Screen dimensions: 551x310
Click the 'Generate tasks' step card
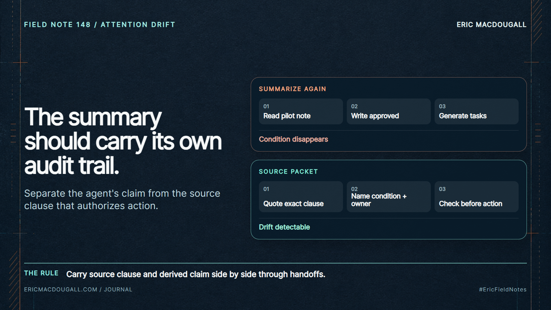point(476,111)
